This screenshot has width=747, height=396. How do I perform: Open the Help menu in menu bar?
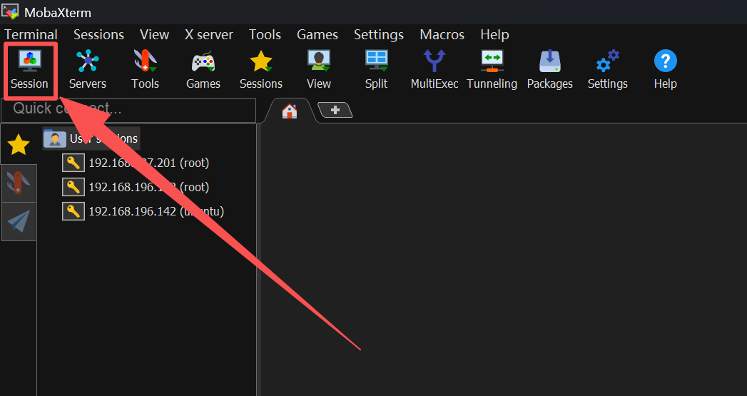click(494, 35)
